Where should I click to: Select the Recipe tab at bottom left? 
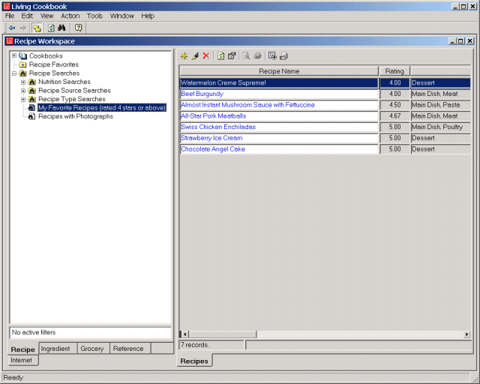(23, 349)
